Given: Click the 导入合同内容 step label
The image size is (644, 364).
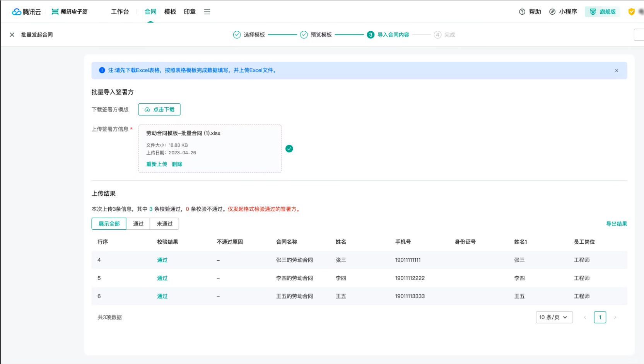Looking at the screenshot, I should click(393, 35).
